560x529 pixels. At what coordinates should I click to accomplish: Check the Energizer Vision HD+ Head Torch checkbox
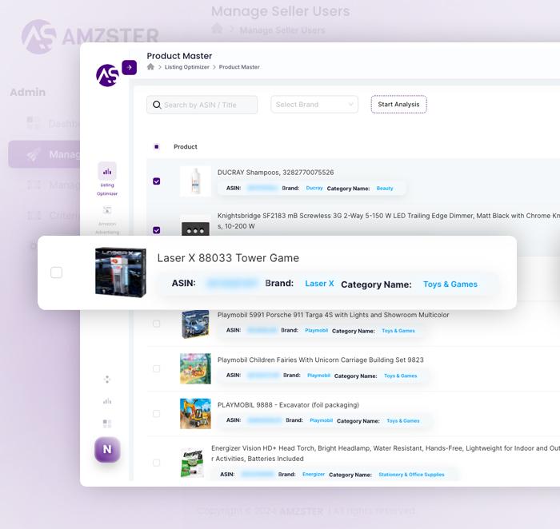(157, 463)
